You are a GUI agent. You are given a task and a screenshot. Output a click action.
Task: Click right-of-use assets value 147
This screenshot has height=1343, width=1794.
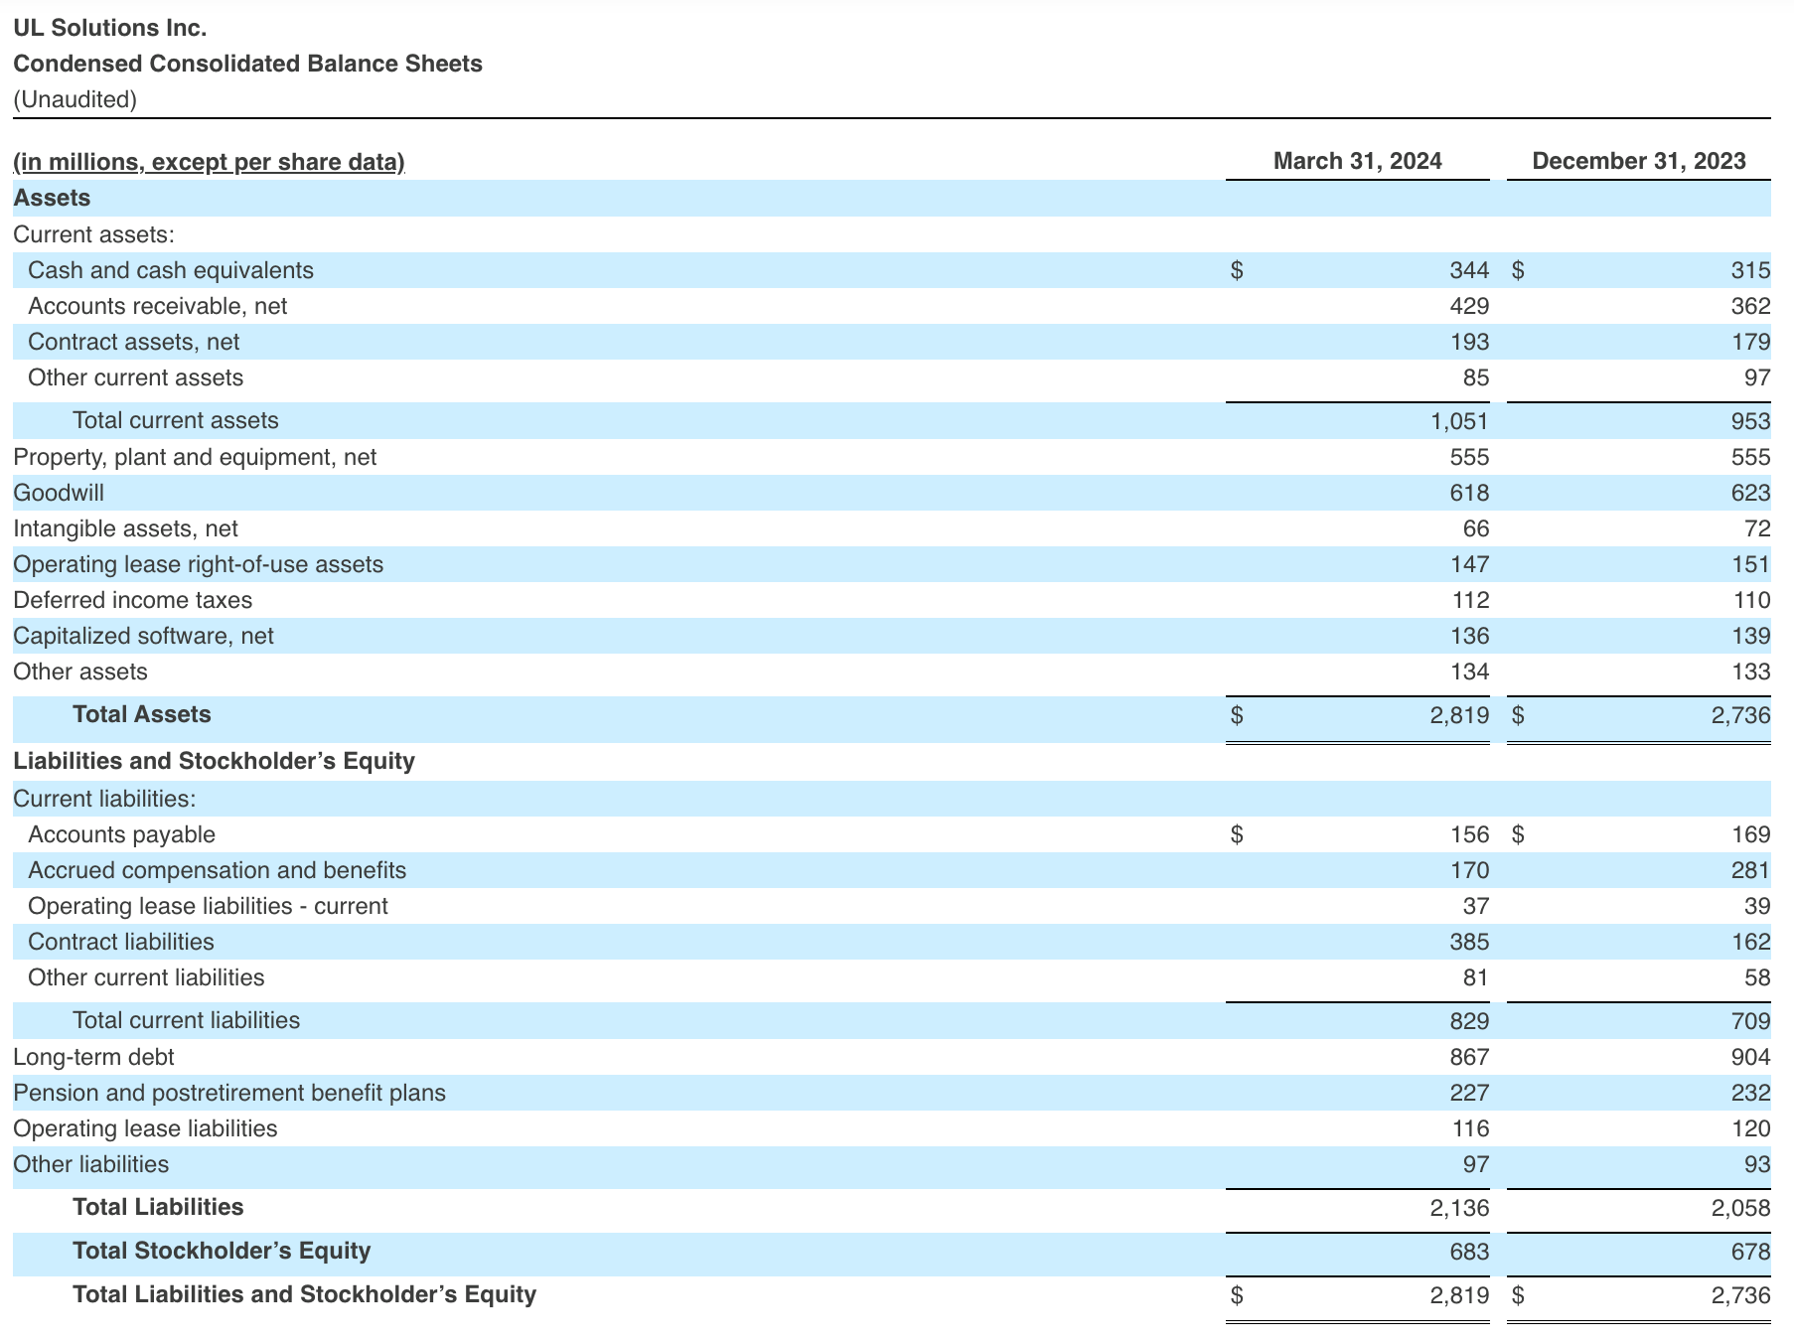coord(1469,564)
